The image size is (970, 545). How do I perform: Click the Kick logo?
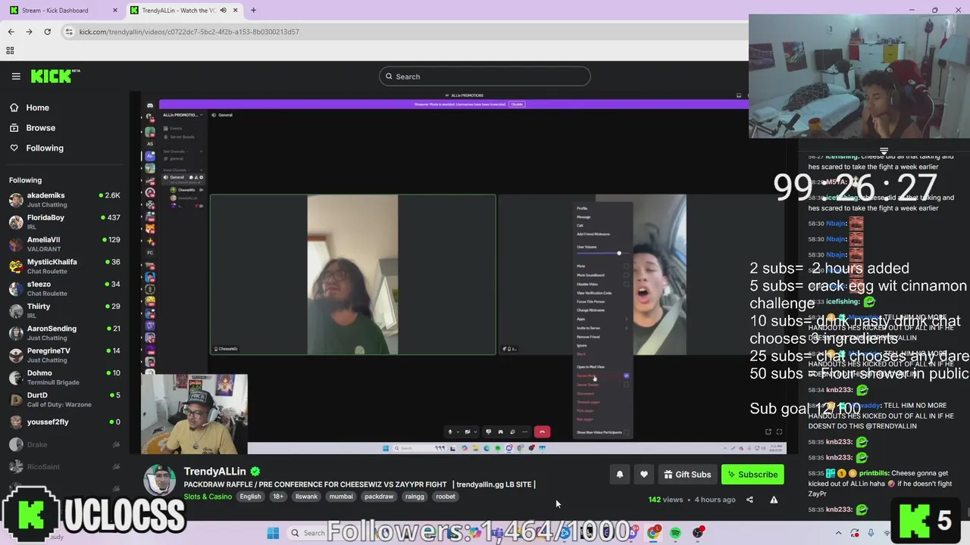point(55,76)
